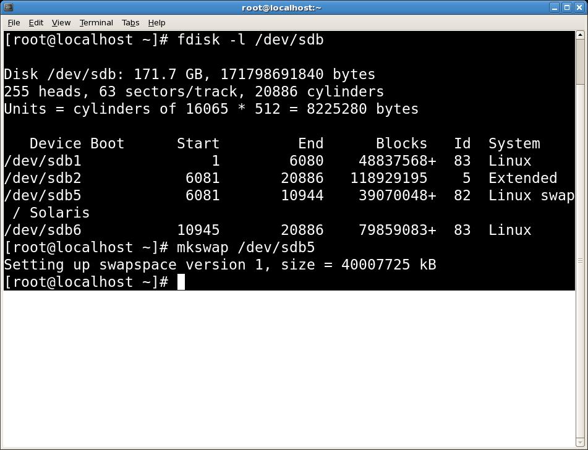The height and width of the screenshot is (450, 588).
Task: Click the blinking cursor at the prompt
Action: point(181,282)
